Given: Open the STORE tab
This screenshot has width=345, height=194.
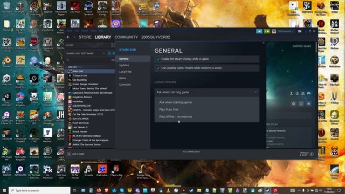Looking at the screenshot, I should click(85, 37).
